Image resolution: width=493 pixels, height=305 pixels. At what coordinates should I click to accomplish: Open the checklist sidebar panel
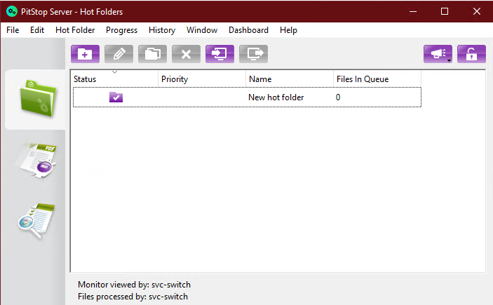pos(36,222)
